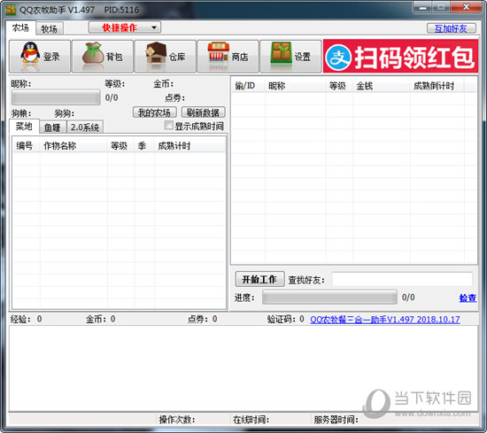Open the 背包 backpack bag icon
Screen dimensions: 487x433
[x=103, y=56]
